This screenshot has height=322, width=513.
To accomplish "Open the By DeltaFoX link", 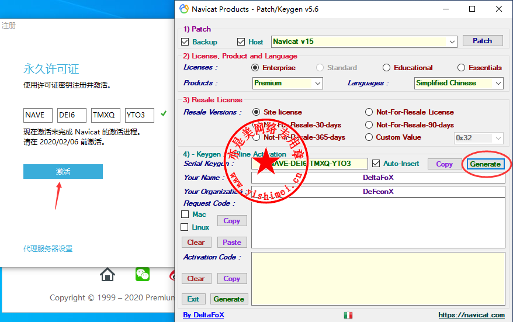I will pyautogui.click(x=203, y=315).
